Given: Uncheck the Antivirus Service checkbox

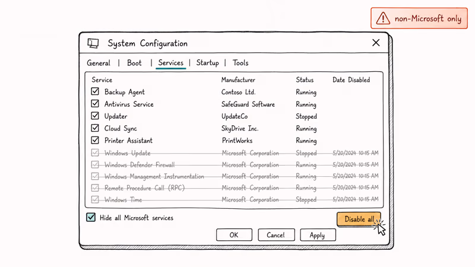Looking at the screenshot, I should coord(95,103).
